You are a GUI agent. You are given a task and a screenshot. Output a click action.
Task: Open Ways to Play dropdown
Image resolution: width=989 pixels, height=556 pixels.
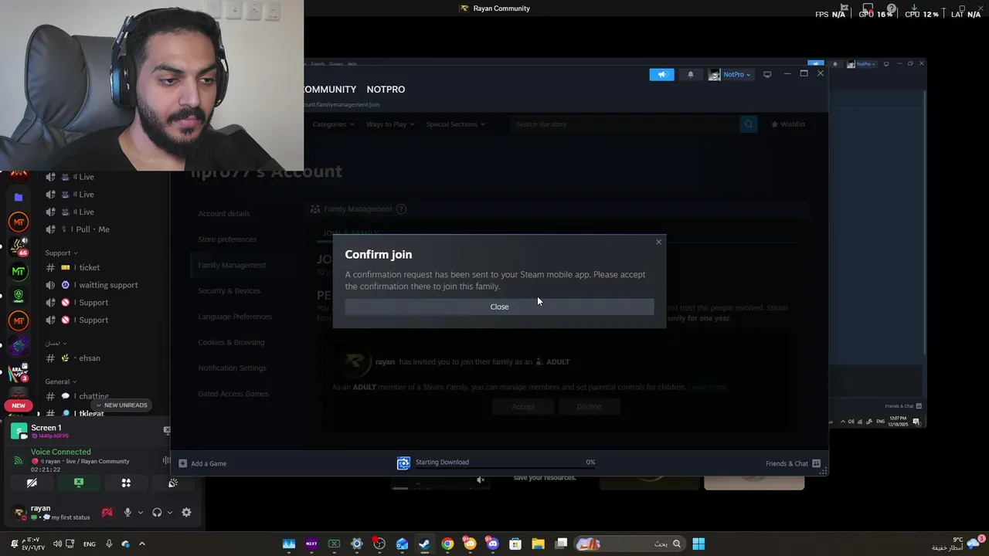click(390, 124)
